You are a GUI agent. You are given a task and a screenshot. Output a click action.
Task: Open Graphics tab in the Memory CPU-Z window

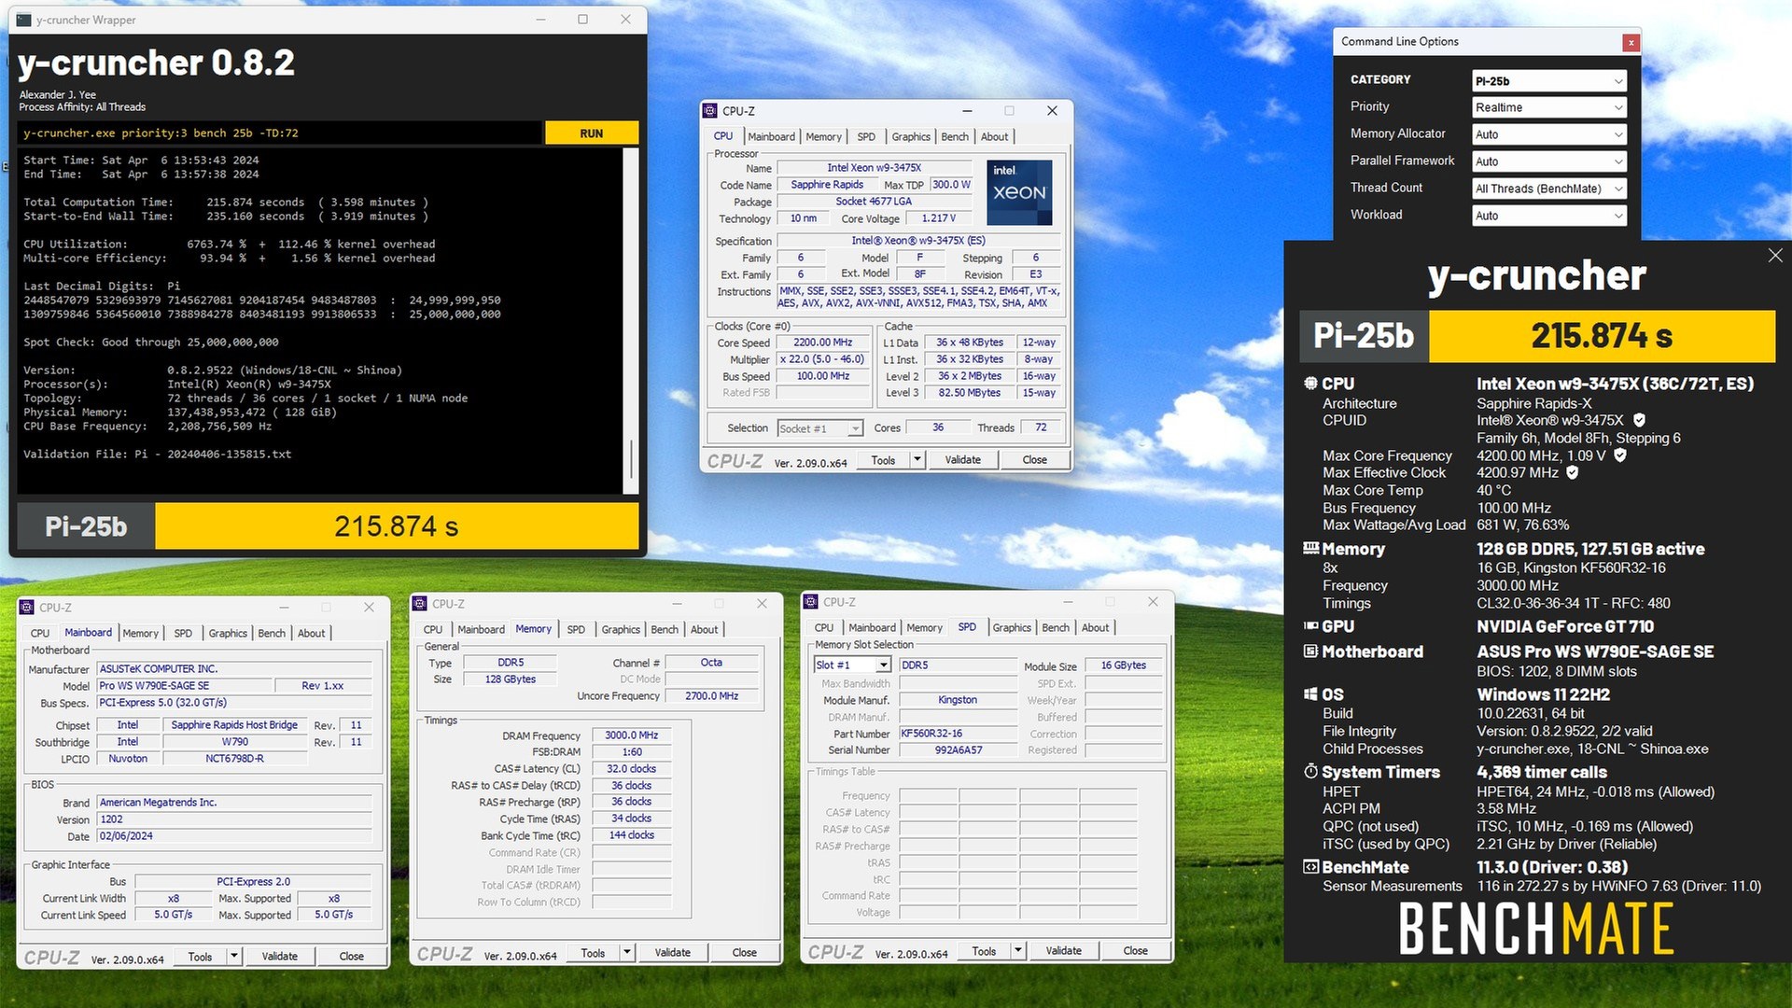coord(621,629)
